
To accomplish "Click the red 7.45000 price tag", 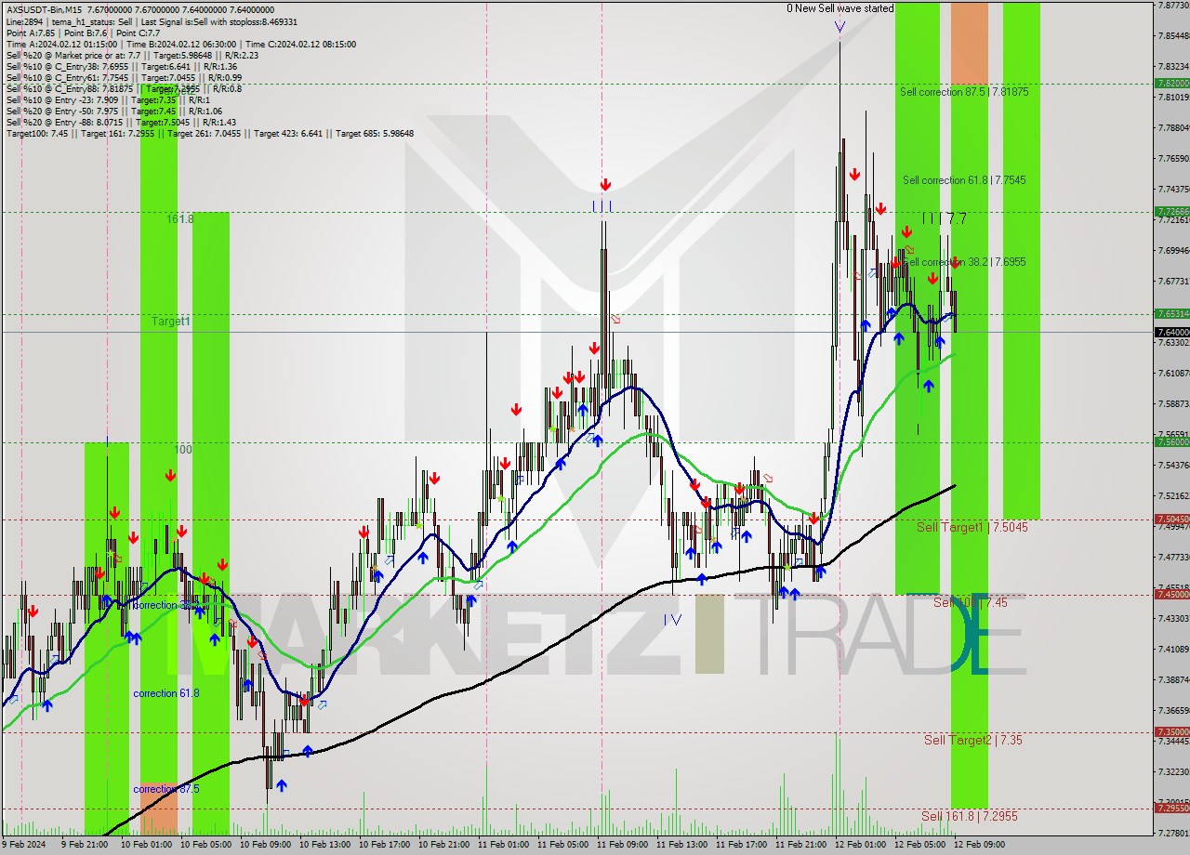I will point(1171,594).
